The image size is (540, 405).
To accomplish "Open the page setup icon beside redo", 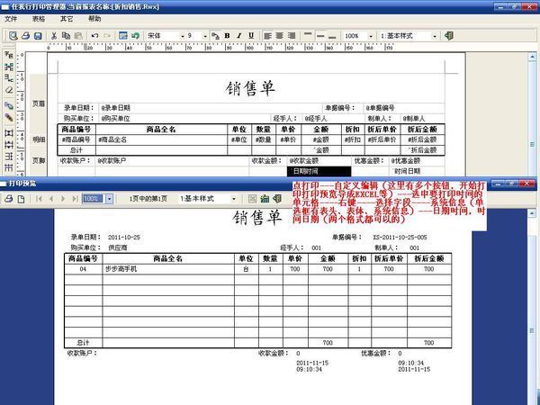I will [x=123, y=35].
